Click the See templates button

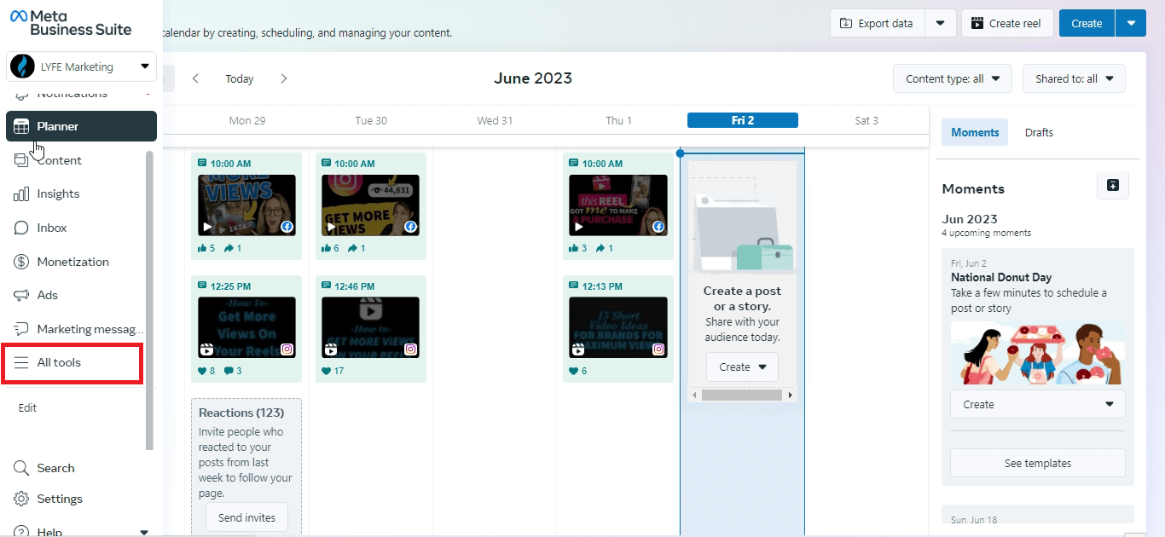tap(1037, 464)
